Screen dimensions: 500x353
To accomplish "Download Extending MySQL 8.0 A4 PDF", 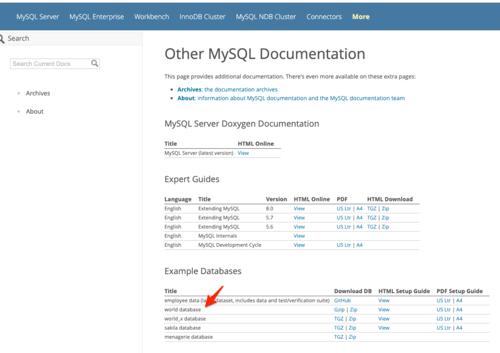I will (359, 209).
